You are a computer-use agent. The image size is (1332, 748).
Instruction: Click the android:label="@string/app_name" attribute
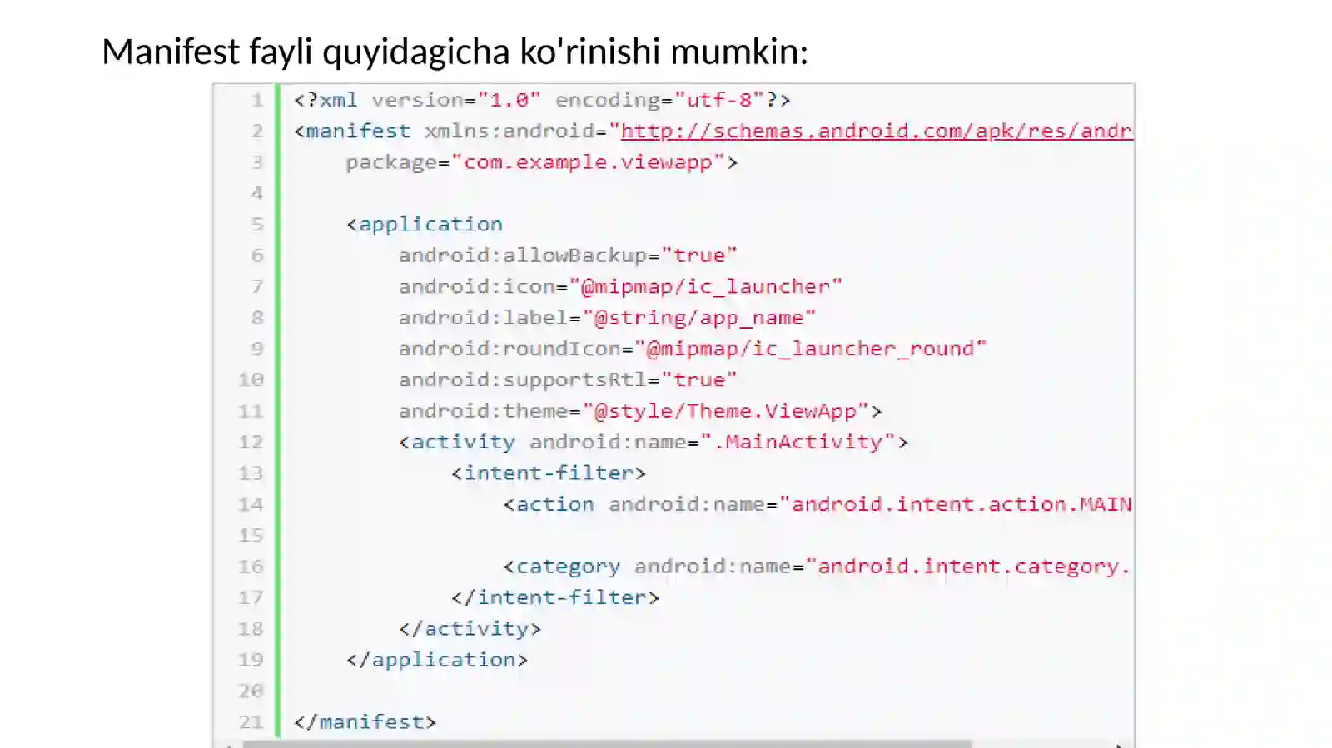coord(607,318)
